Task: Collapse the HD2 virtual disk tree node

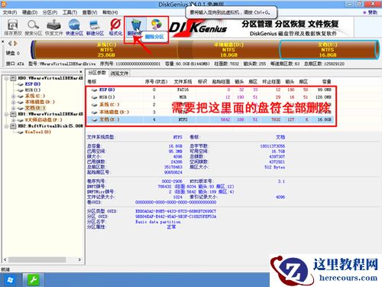Action: pyautogui.click(x=7, y=126)
